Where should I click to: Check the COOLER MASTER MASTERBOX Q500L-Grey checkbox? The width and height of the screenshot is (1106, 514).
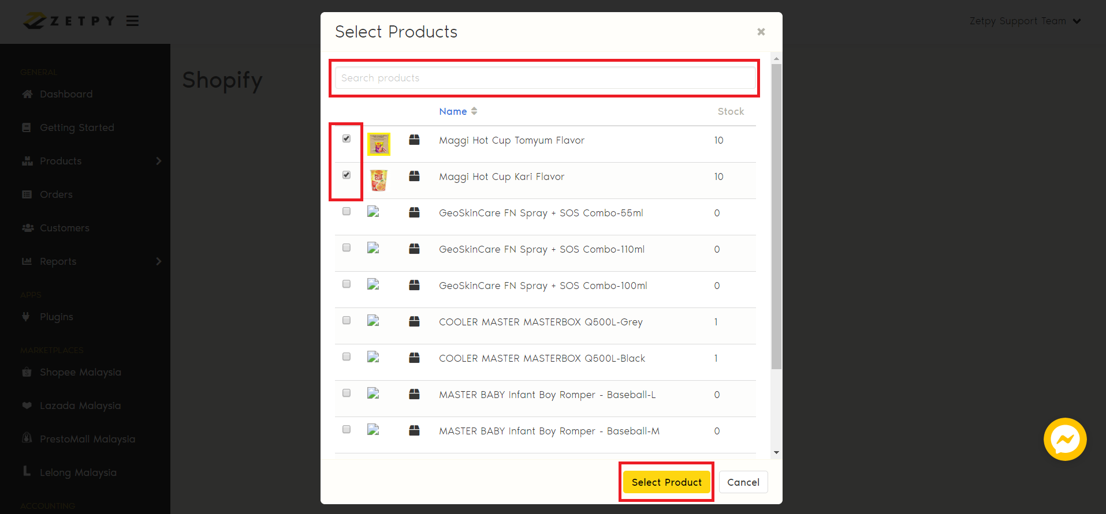pyautogui.click(x=347, y=320)
